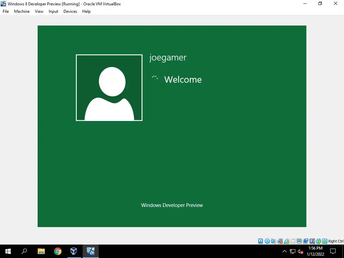Switch to VirtualBox Manager in taskbar
Viewport: 344px width, 258px height.
coord(74,251)
